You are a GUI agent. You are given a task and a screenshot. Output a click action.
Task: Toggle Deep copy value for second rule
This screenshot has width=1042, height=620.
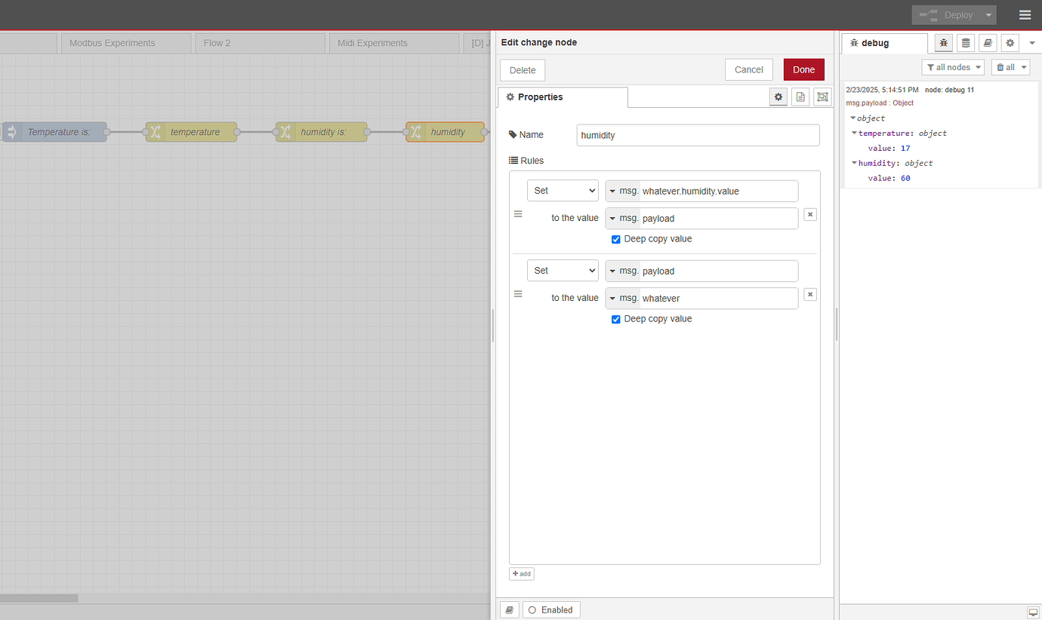[x=616, y=319]
